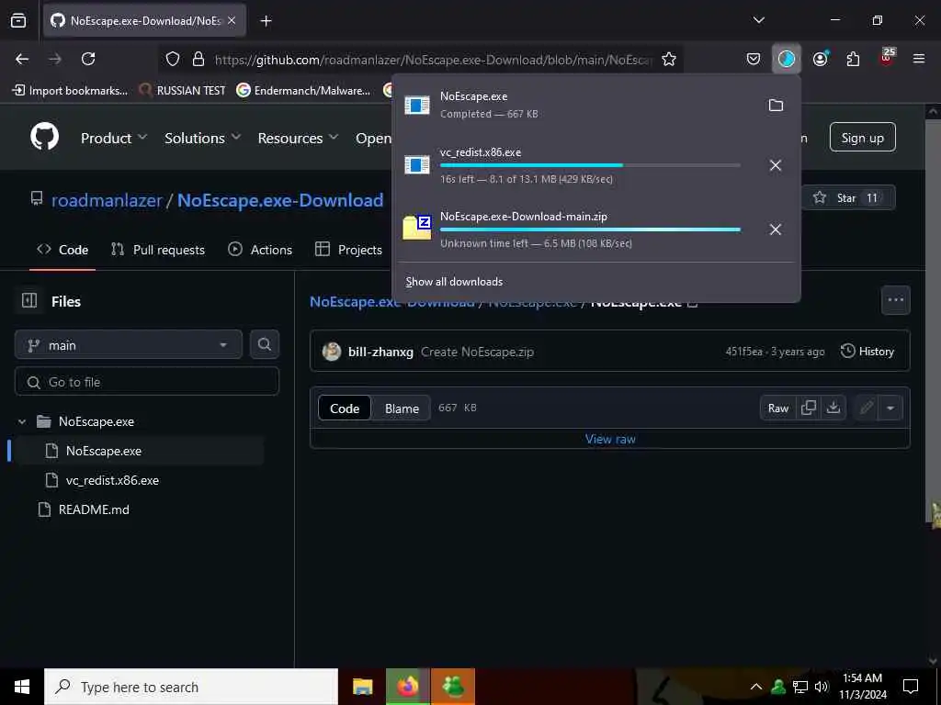The width and height of the screenshot is (941, 705).
Task: Open the NoEscape.exe-Download repository link
Action: [x=280, y=200]
